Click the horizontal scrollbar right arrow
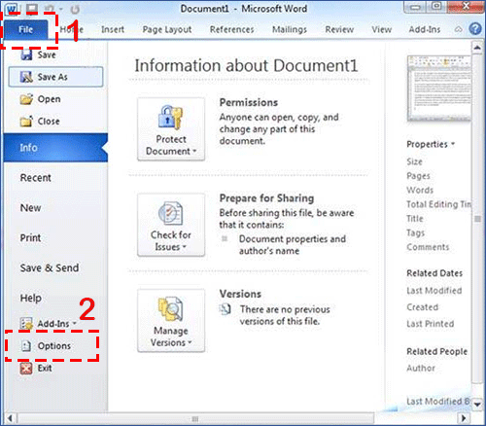Screen dimensions: 486x426 click(464, 418)
